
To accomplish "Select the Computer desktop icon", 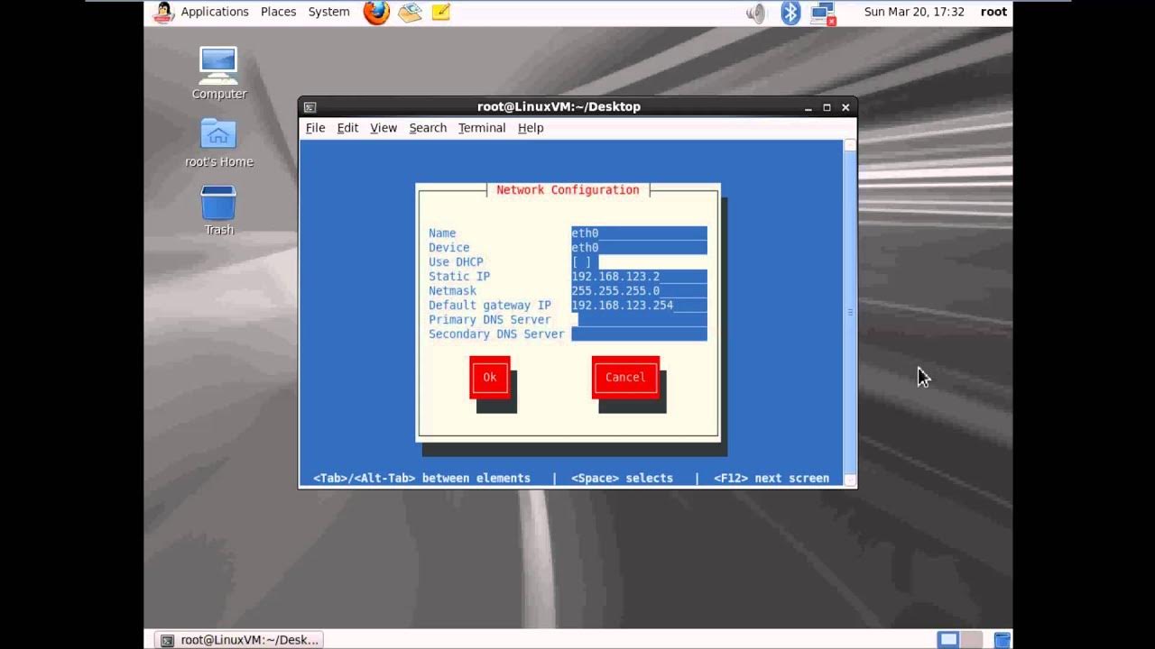I will pyautogui.click(x=218, y=74).
